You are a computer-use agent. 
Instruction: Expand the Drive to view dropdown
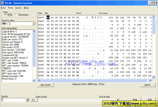click(x=34, y=23)
